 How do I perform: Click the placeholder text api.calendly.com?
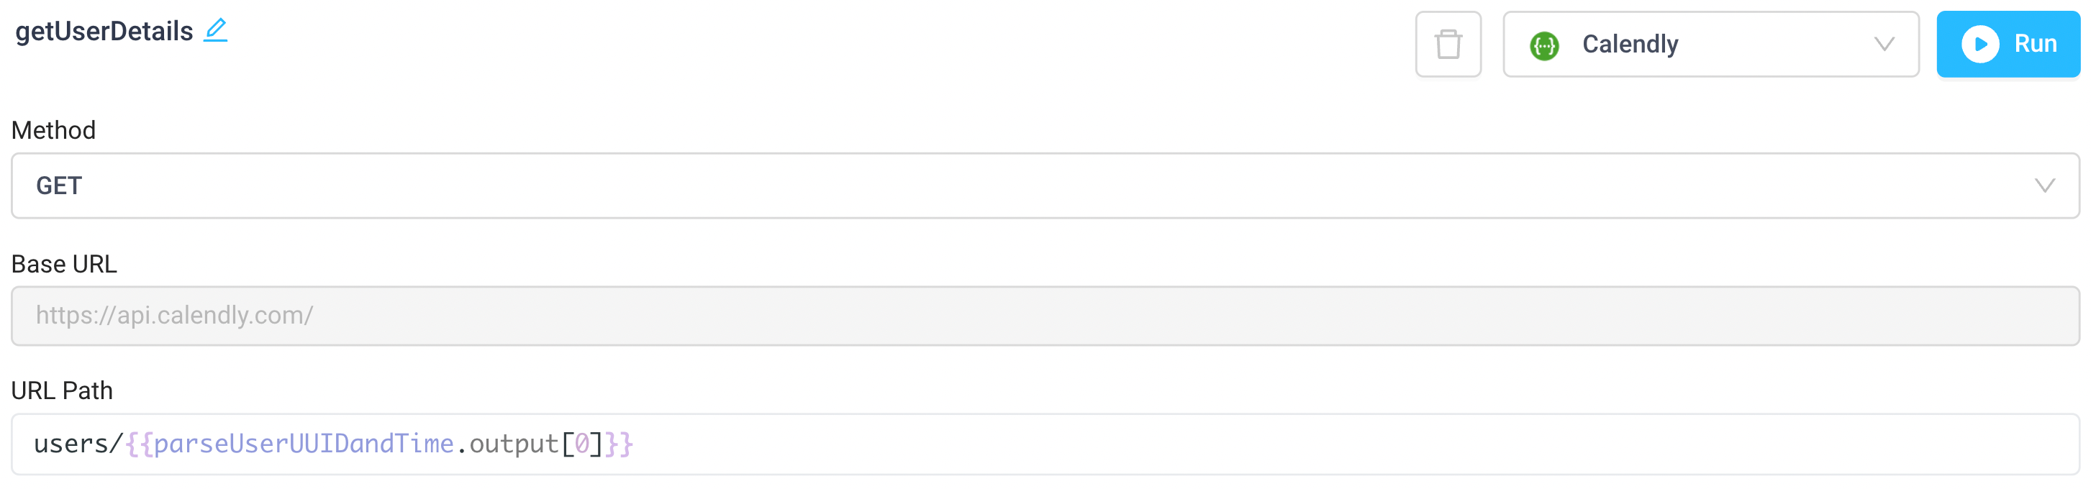click(173, 316)
